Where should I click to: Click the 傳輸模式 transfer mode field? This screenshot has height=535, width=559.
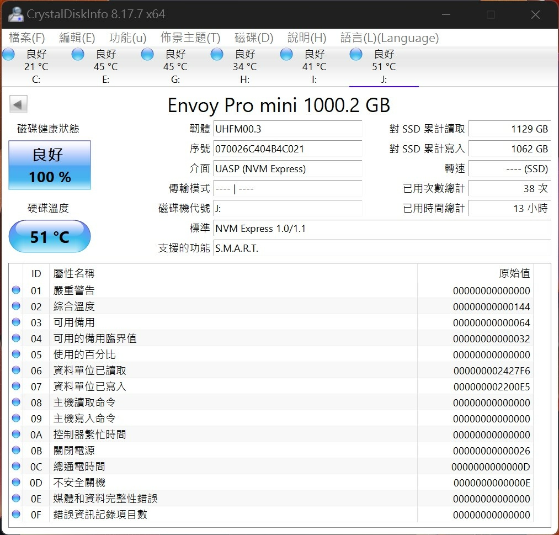(288, 188)
